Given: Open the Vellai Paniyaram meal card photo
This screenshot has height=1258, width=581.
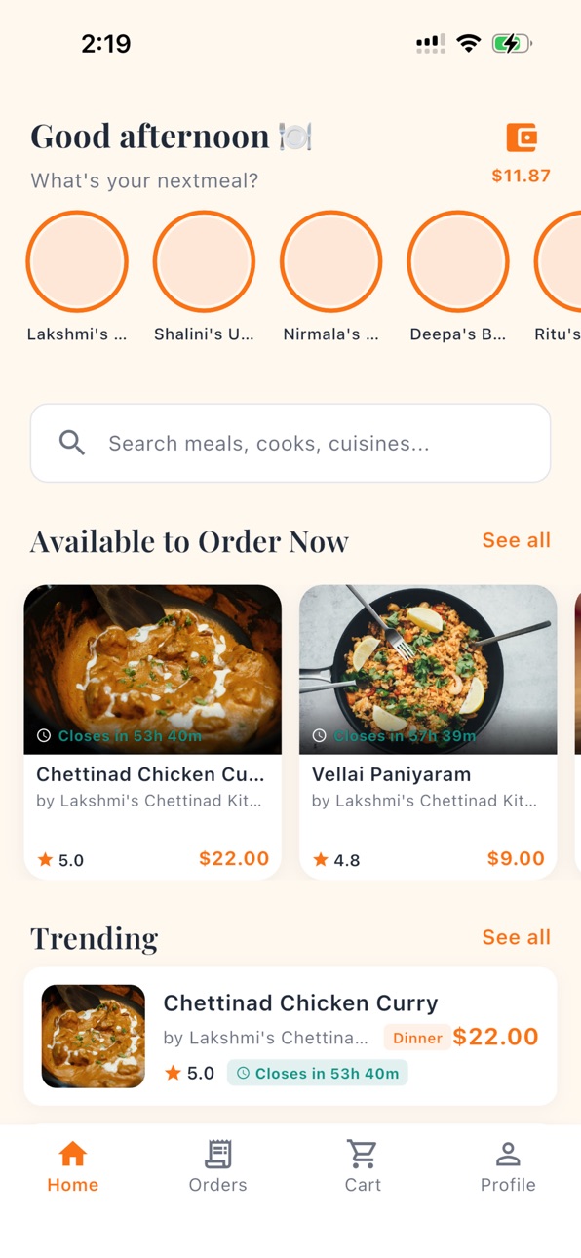Looking at the screenshot, I should pos(428,669).
